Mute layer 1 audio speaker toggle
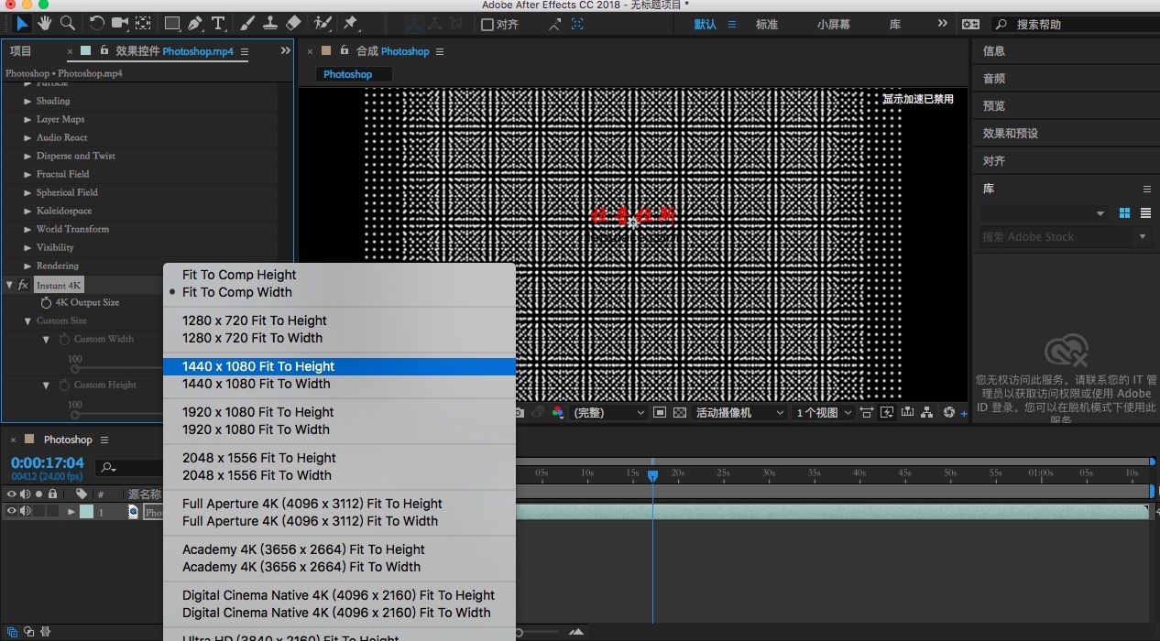Screen dimensions: 1160x641 tap(26, 512)
